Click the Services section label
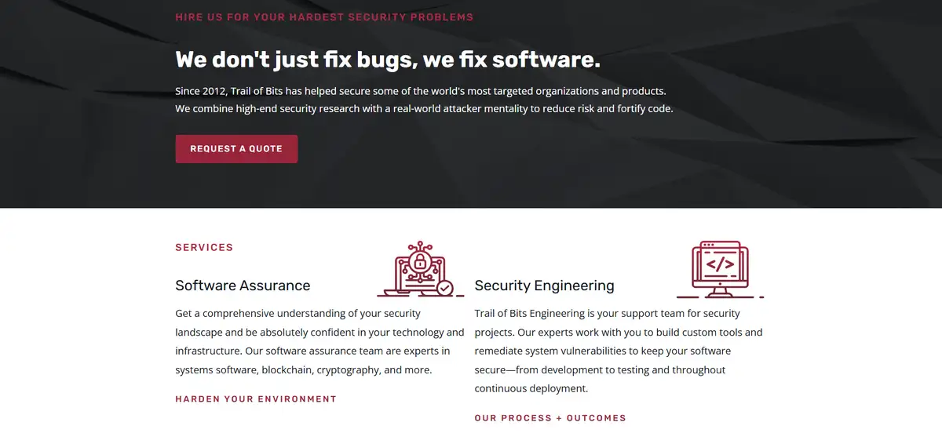942x433 pixels. 204,247
